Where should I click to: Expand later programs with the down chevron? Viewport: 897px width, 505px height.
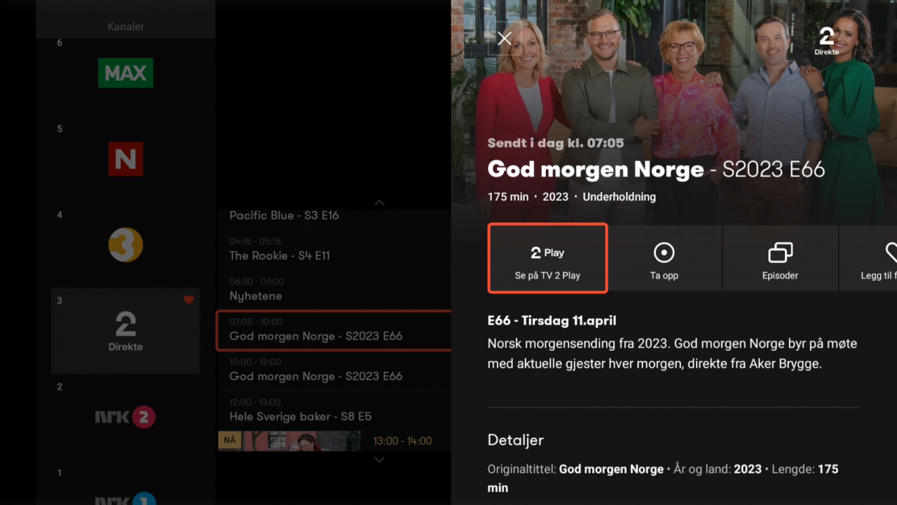(x=379, y=459)
